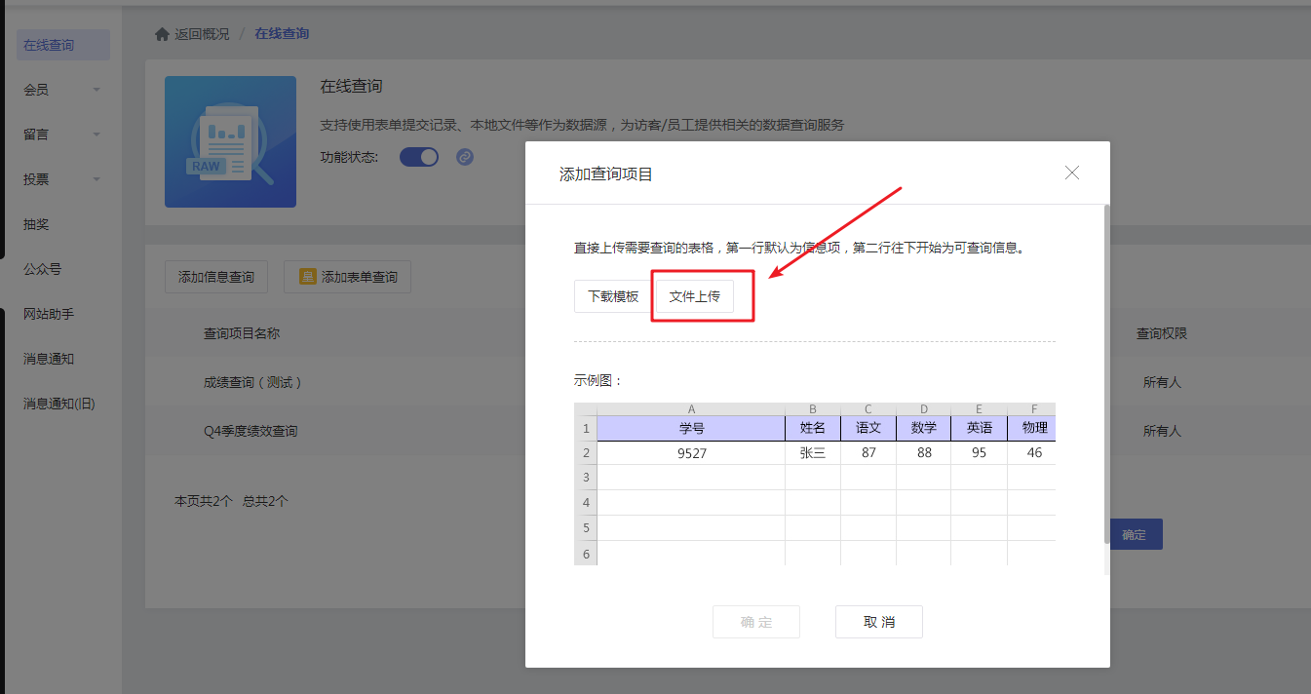Viewport: 1311px width, 694px height.
Task: Click the 返回概况 breadcrumb link
Action: (202, 34)
